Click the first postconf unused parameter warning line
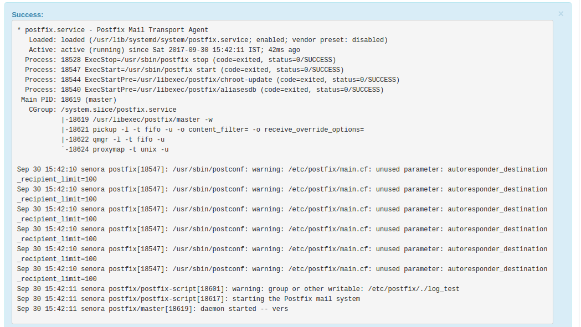Viewport: 581px width, 327px height. click(x=282, y=174)
